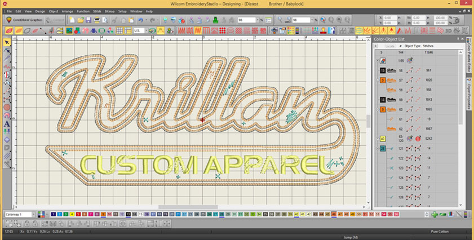Click the CorelDRAW Graphics mode button
This screenshot has width=474, height=240.
24,20
